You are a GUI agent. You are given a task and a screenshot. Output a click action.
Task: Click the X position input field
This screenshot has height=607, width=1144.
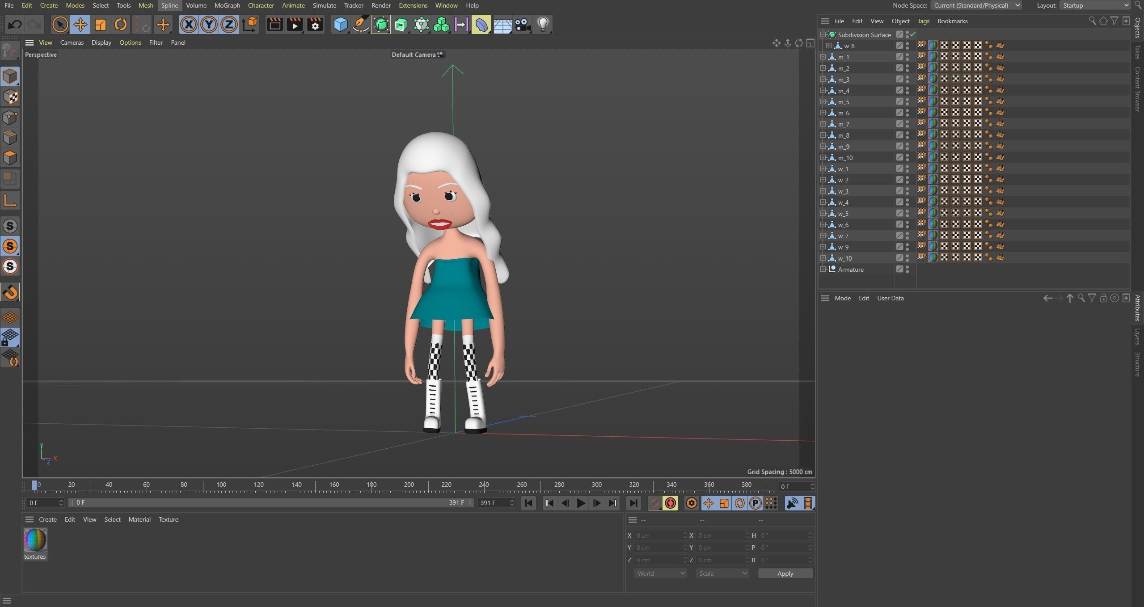661,535
